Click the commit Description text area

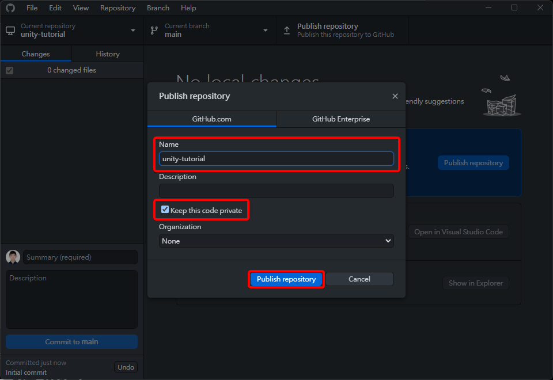coord(71,299)
